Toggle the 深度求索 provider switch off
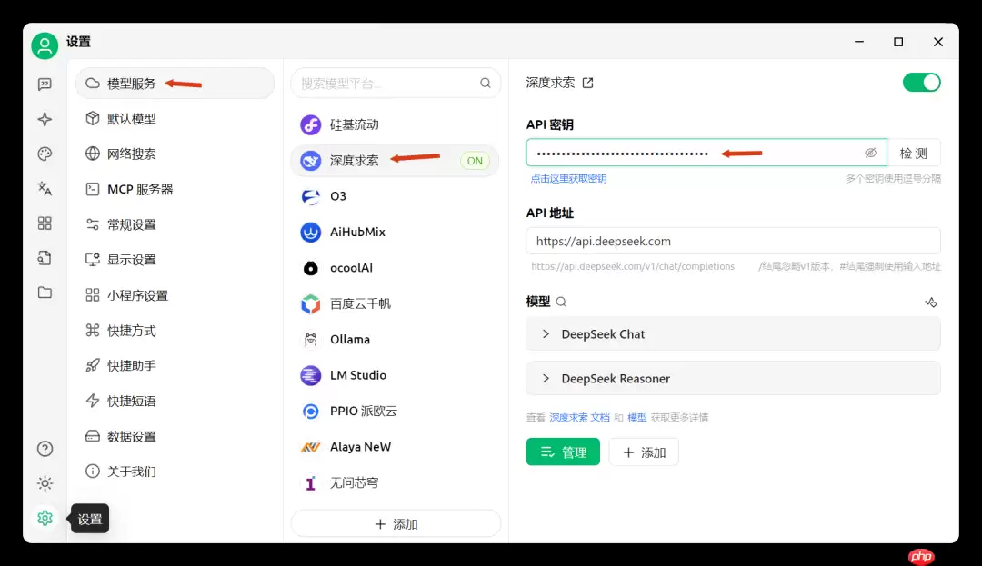The width and height of the screenshot is (982, 566). click(922, 82)
